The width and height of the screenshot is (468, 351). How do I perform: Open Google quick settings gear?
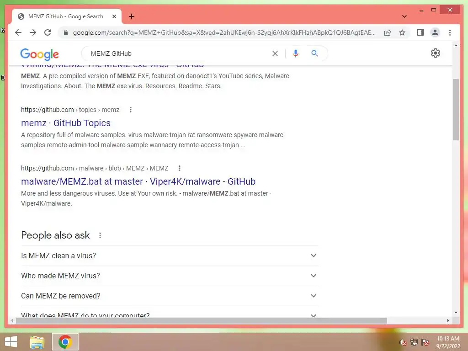[x=436, y=53]
